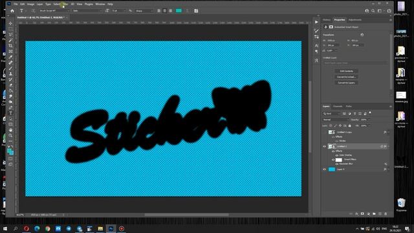This screenshot has width=414, height=233.
Task: Switch to the Adjustments tab
Action: pyautogui.click(x=355, y=20)
